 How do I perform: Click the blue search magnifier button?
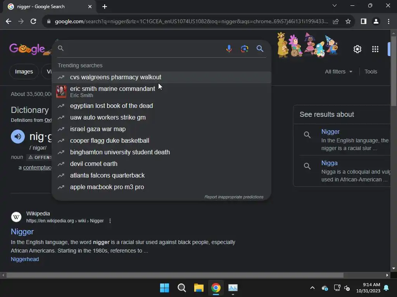click(x=260, y=48)
